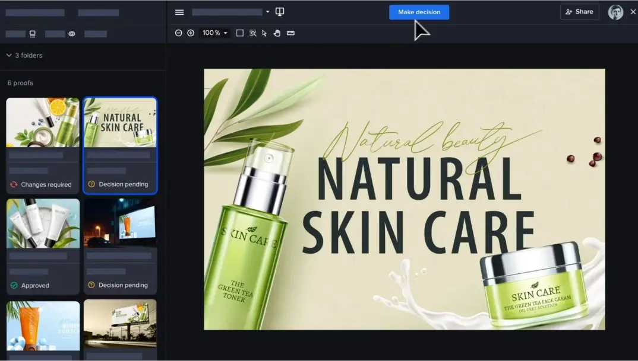Viewport: 638px width, 361px height.
Task: Zoom in with the plus icon
Action: point(191,33)
